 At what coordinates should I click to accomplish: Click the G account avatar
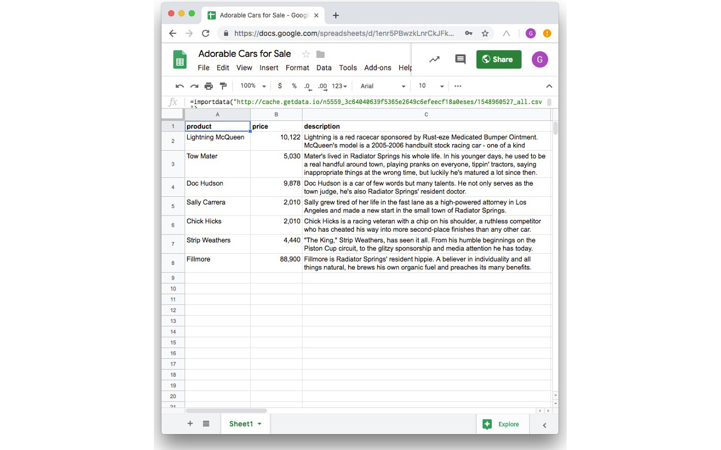click(540, 59)
